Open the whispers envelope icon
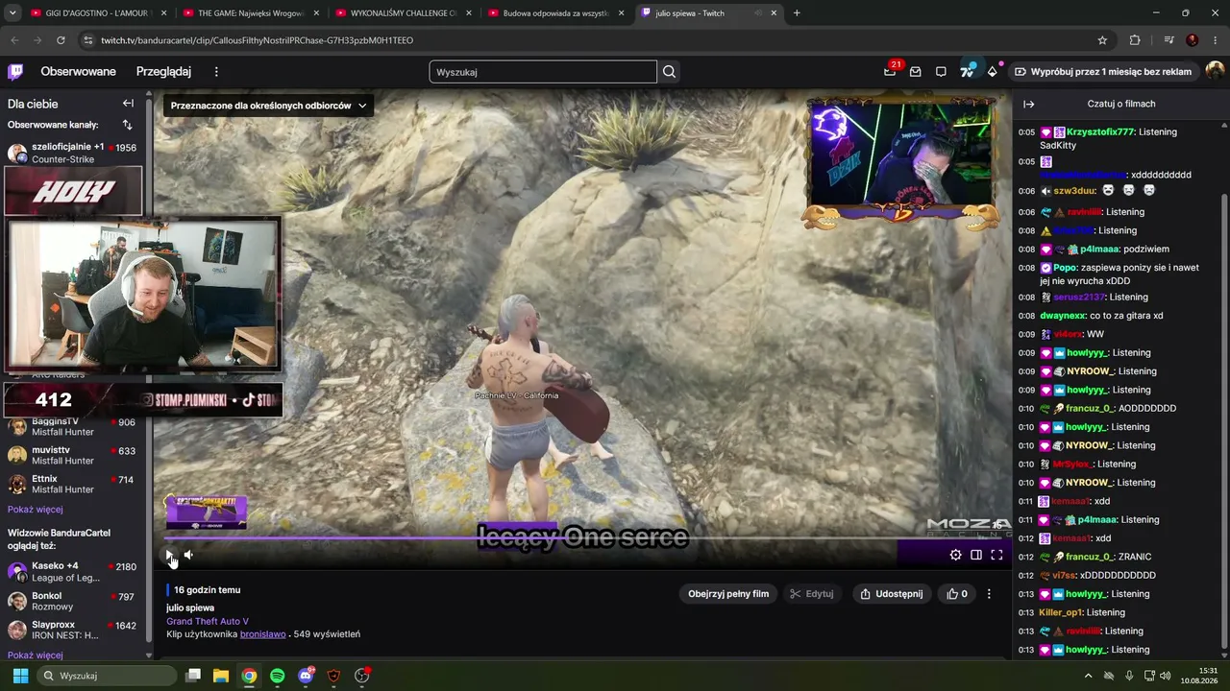The height and width of the screenshot is (691, 1230). coord(916,72)
